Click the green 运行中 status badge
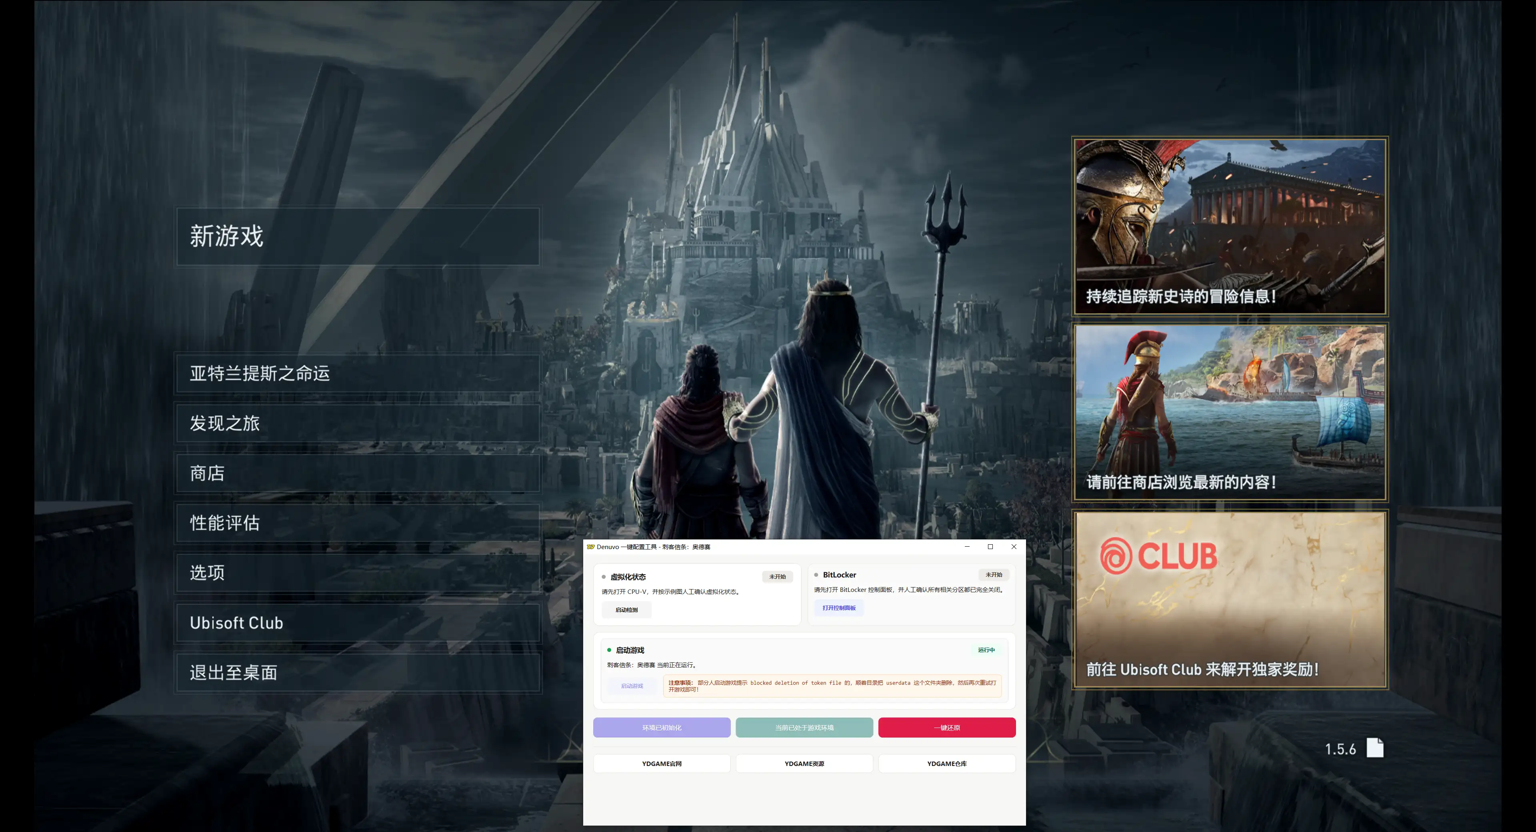The image size is (1536, 832). click(x=986, y=650)
